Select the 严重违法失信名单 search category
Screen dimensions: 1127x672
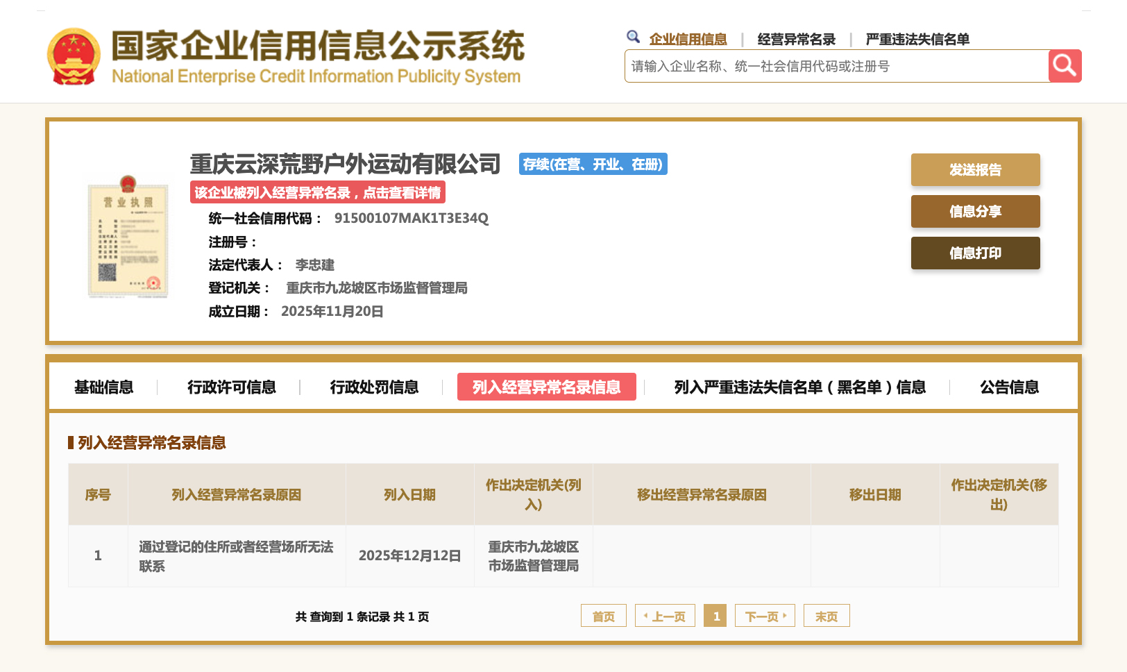[x=917, y=40]
